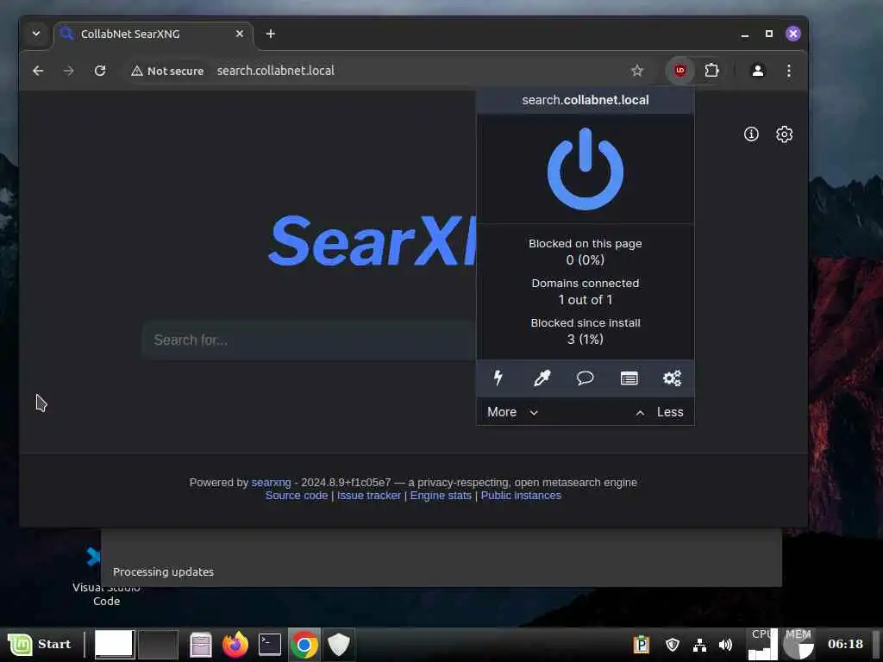Open the terminal from the taskbar
The image size is (883, 662).
click(x=270, y=645)
